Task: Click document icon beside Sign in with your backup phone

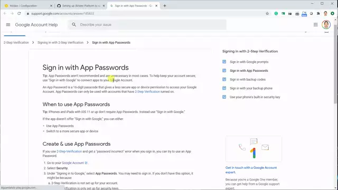Action: click(224, 88)
